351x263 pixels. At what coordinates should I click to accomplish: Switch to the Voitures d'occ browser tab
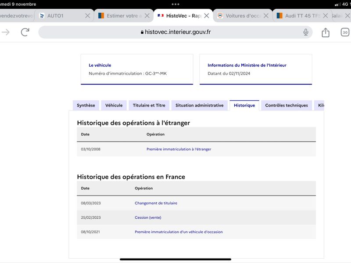(x=243, y=16)
